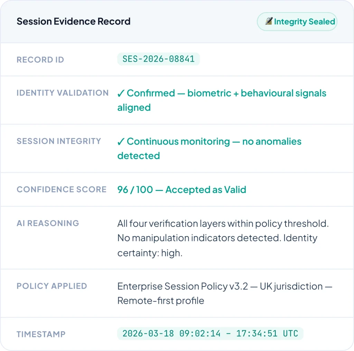Select the 96 / 100 Accepted as Valid score
The width and height of the screenshot is (354, 351).
tap(182, 190)
